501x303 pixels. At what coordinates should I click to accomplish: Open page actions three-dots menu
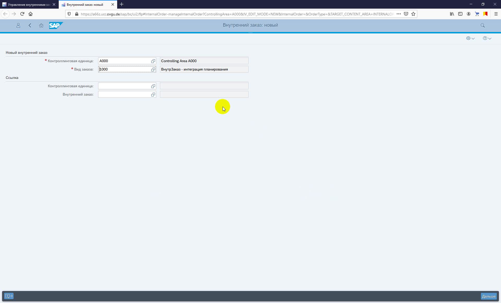398,14
